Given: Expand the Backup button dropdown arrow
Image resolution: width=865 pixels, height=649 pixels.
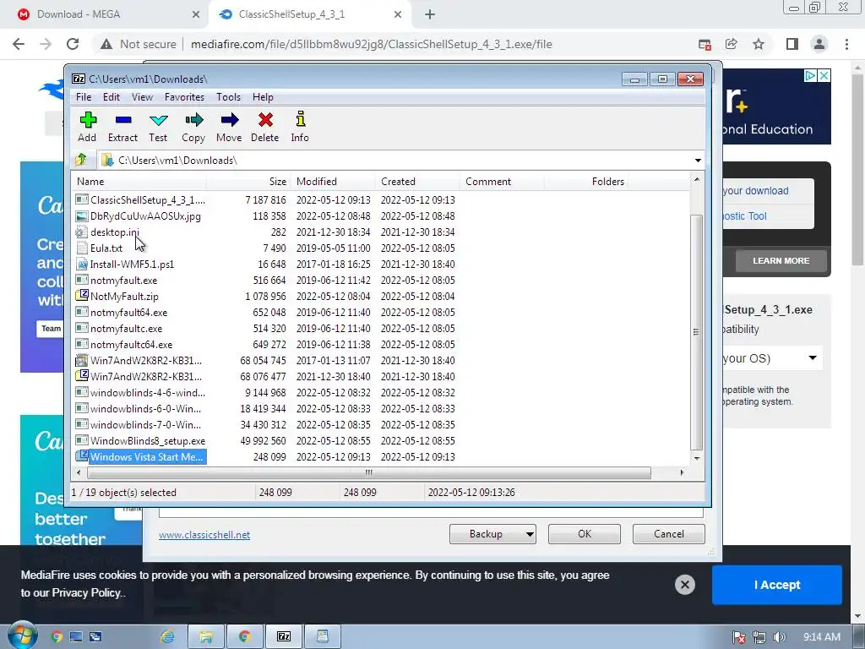Looking at the screenshot, I should pyautogui.click(x=530, y=534).
